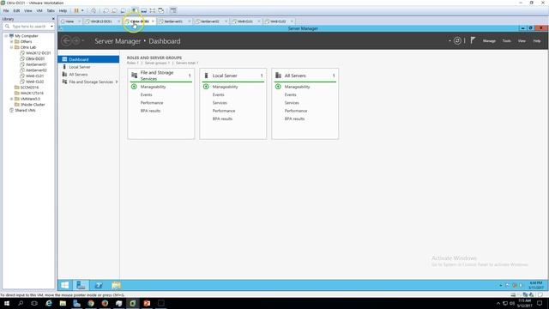Open the File and Storage Services tile header
Viewport: 549px width, 309px height.
click(x=161, y=76)
